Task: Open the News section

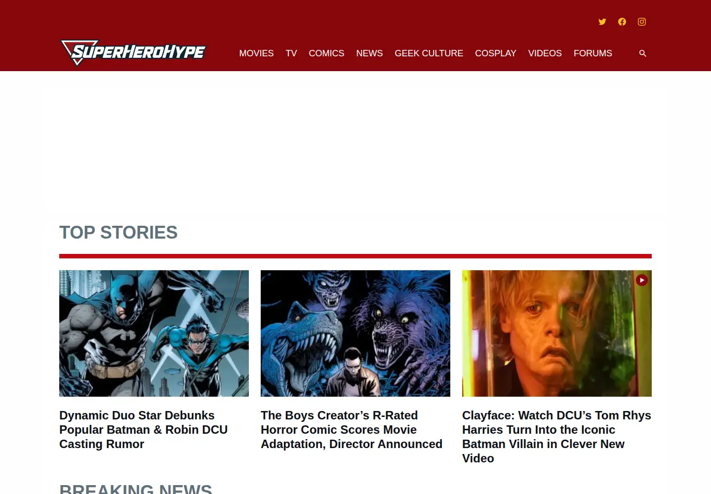Action: pos(369,53)
